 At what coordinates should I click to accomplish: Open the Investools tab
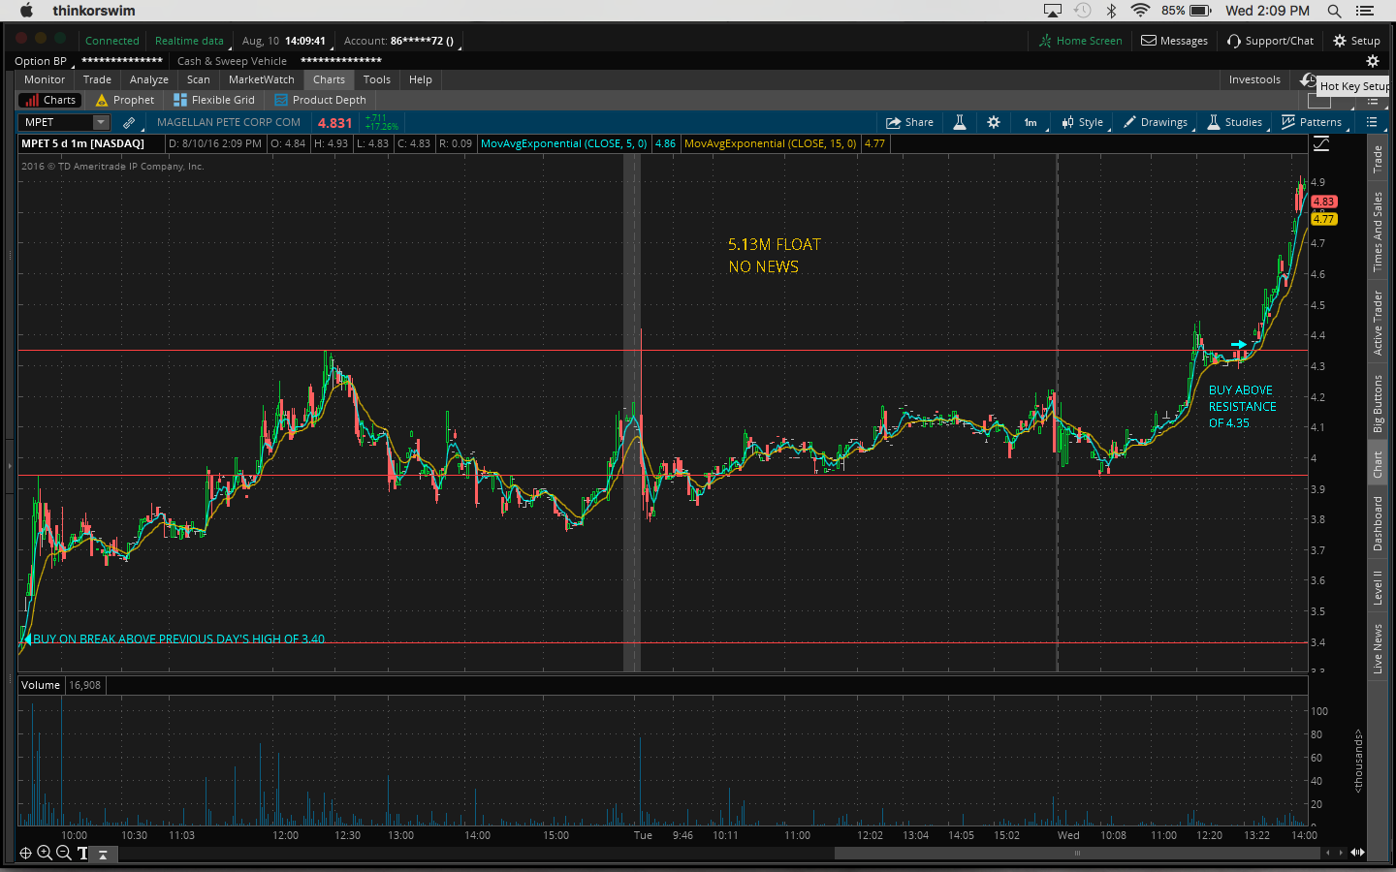click(x=1254, y=79)
